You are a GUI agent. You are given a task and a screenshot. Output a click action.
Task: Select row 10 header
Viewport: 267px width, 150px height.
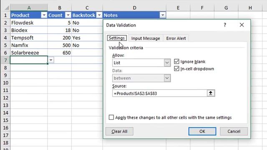tap(5, 82)
